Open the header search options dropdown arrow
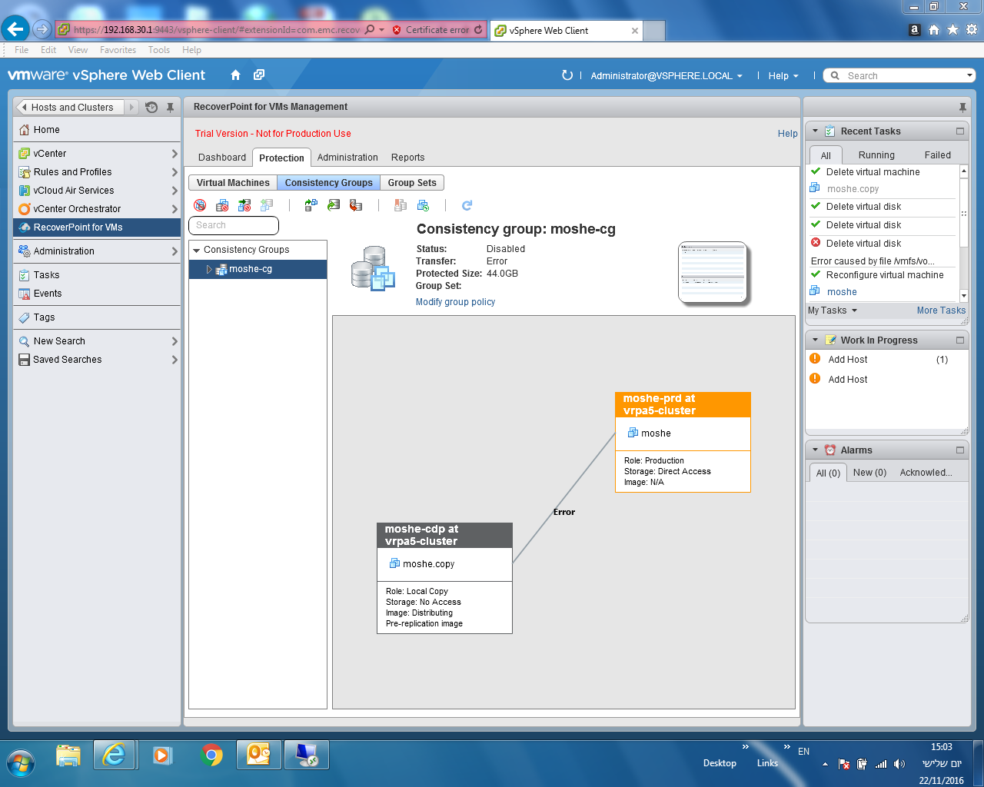984x787 pixels. (969, 75)
